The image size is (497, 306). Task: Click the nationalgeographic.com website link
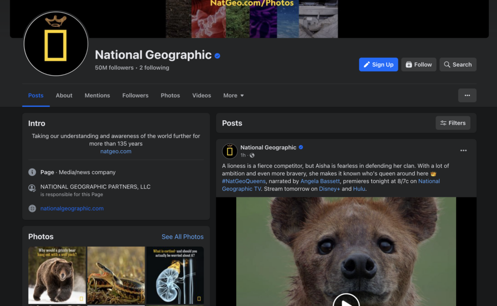(x=72, y=209)
